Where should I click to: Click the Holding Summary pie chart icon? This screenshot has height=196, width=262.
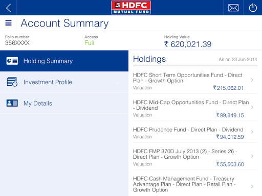coord(12,61)
